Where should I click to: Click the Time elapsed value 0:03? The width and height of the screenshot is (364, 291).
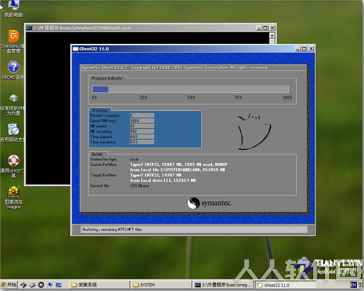(x=142, y=137)
